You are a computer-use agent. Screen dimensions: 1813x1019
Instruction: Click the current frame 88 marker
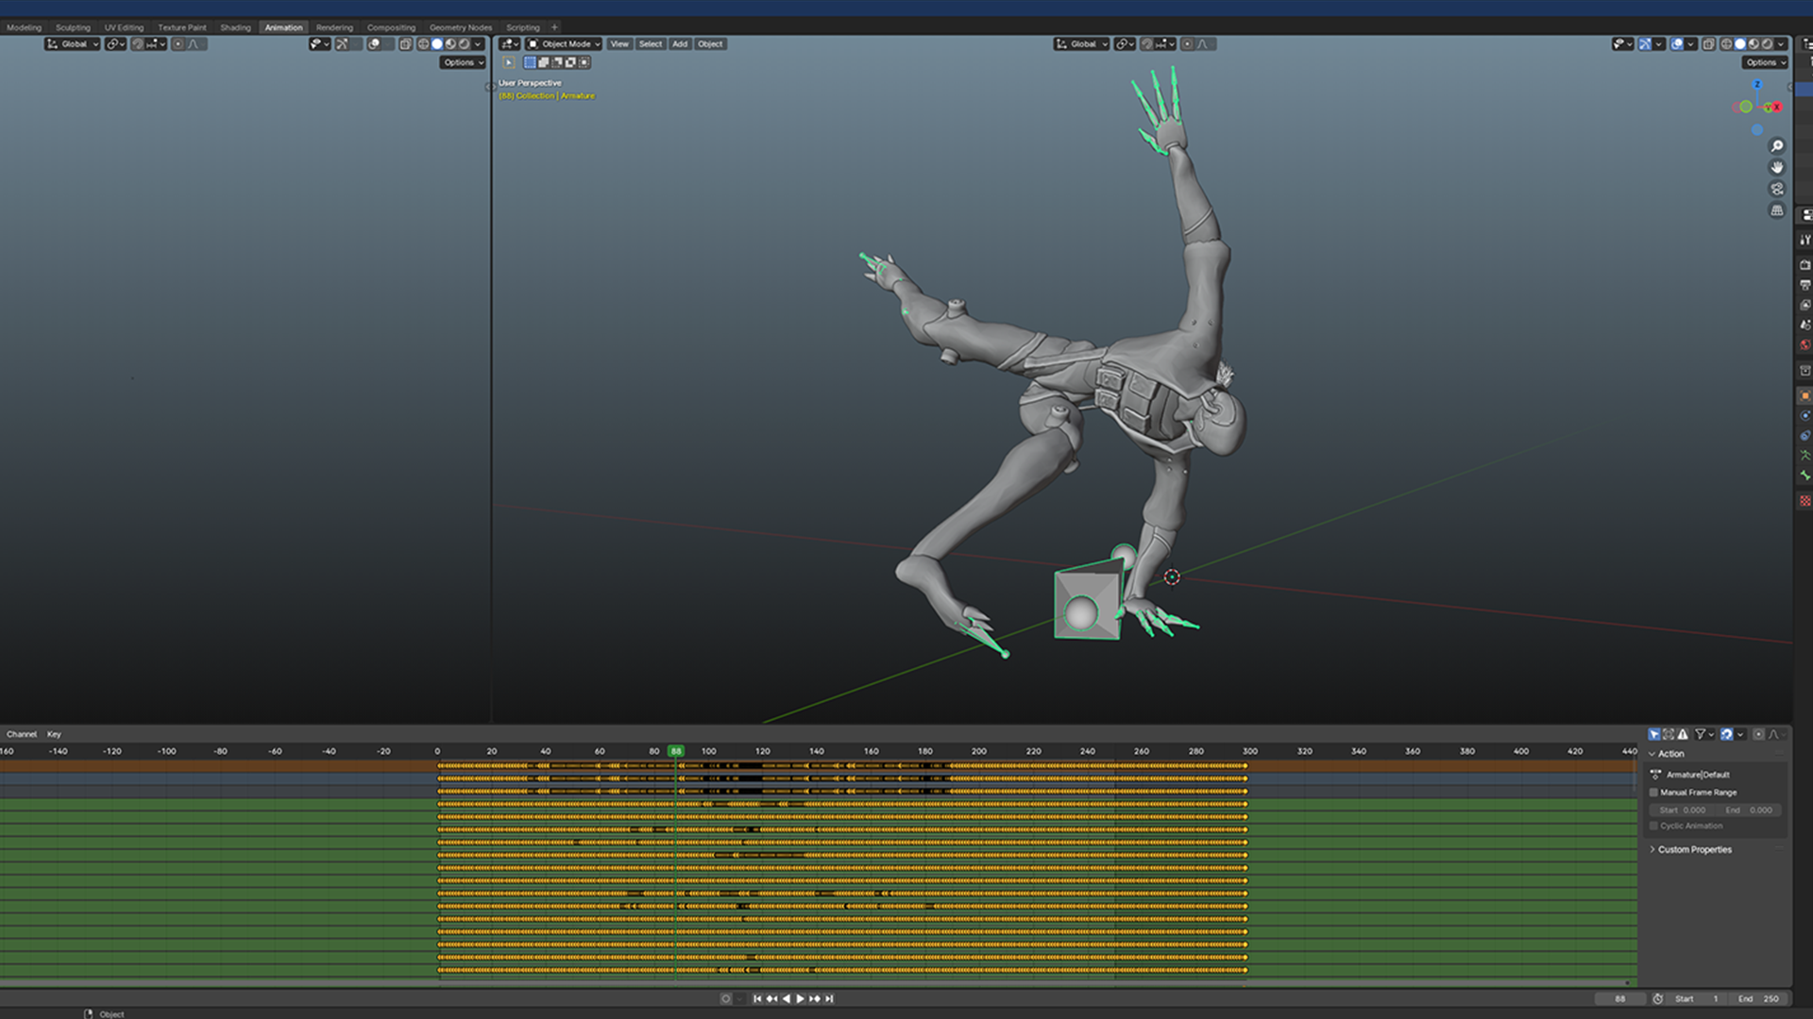[676, 751]
